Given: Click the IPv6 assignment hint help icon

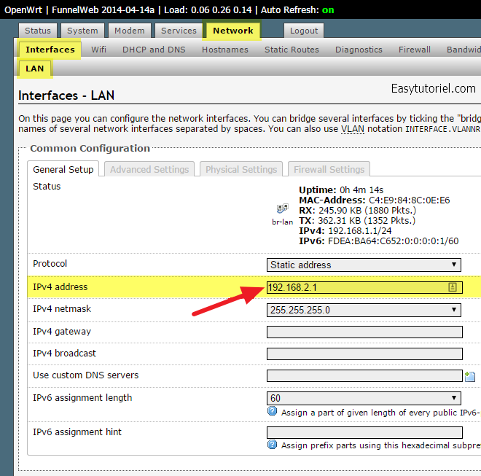Looking at the screenshot, I should click(272, 445).
